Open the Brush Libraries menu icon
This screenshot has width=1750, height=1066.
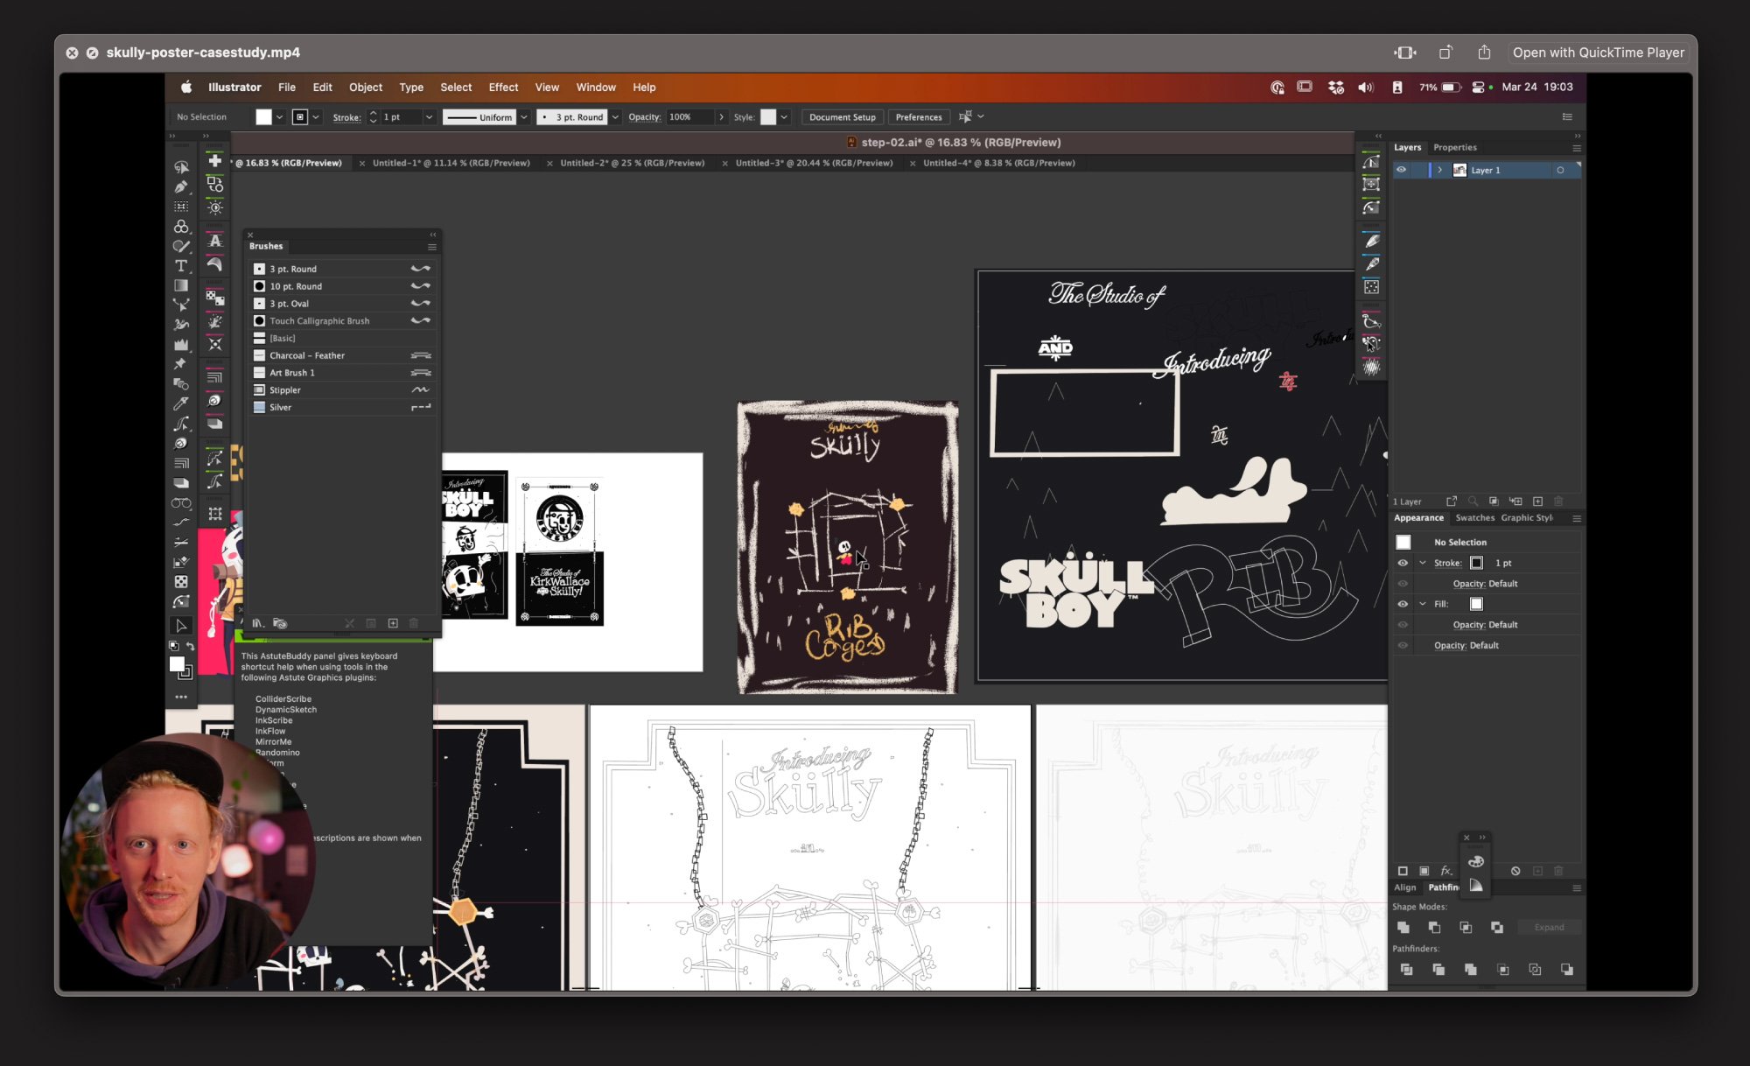pos(258,623)
